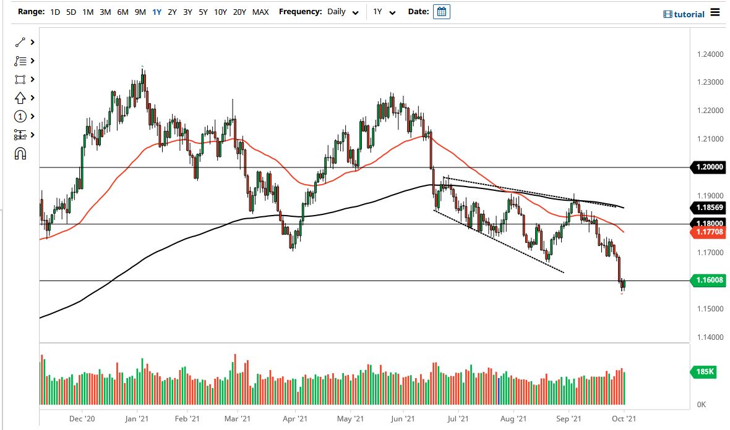Set range to 6M
This screenshot has height=430, width=730.
tap(122, 12)
